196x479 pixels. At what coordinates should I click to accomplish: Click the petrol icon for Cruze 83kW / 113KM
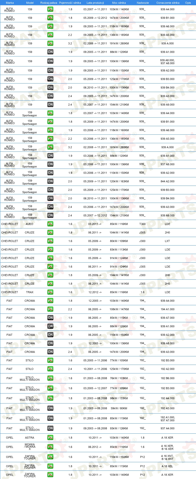pos(50,250)
